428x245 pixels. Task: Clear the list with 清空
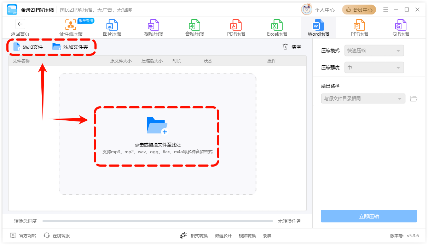point(292,47)
